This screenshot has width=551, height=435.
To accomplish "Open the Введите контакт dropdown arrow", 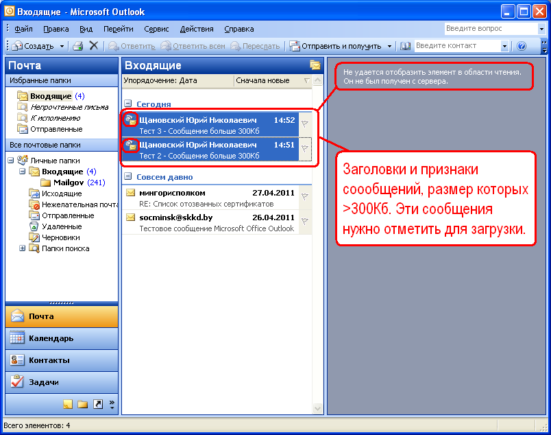I will click(504, 46).
